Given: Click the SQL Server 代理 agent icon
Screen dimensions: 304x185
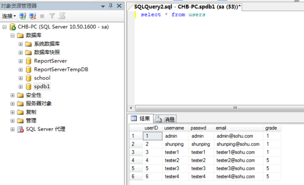Looking at the screenshot, I should pyautogui.click(x=20, y=129).
